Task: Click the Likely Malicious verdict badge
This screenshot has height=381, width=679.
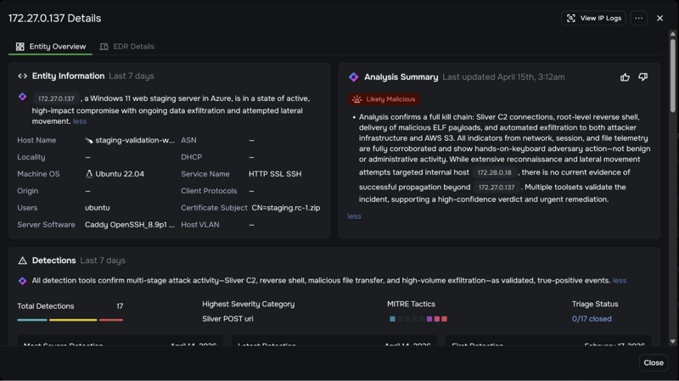Action: pyautogui.click(x=384, y=99)
